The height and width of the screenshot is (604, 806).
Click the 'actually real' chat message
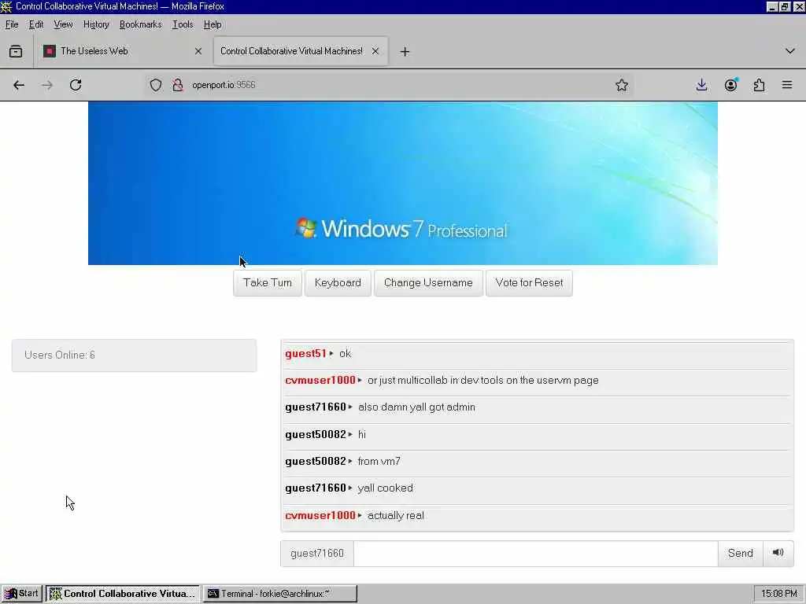coord(395,515)
